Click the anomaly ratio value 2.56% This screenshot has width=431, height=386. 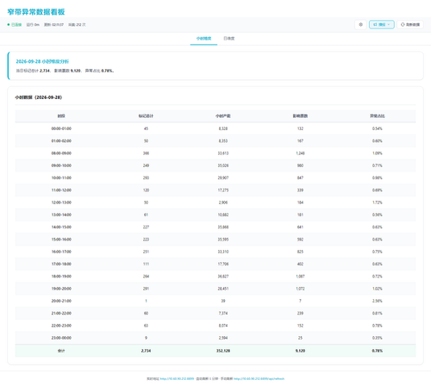pos(378,301)
